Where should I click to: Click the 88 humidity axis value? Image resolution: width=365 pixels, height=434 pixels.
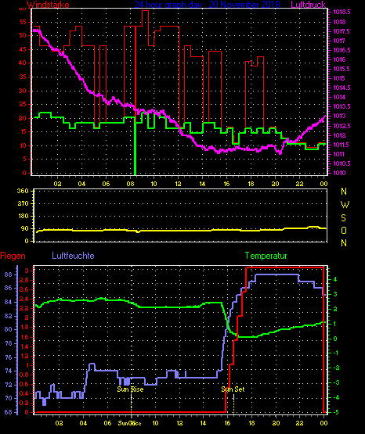pyautogui.click(x=9, y=274)
